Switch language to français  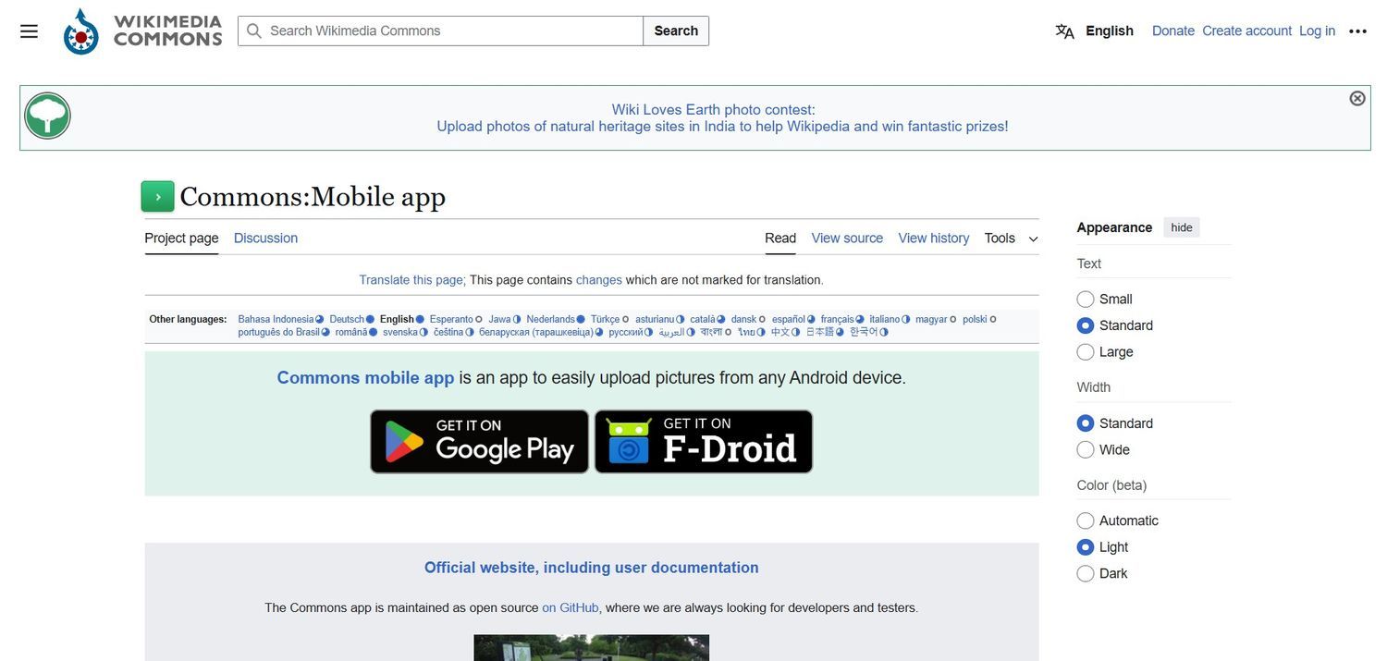838,319
